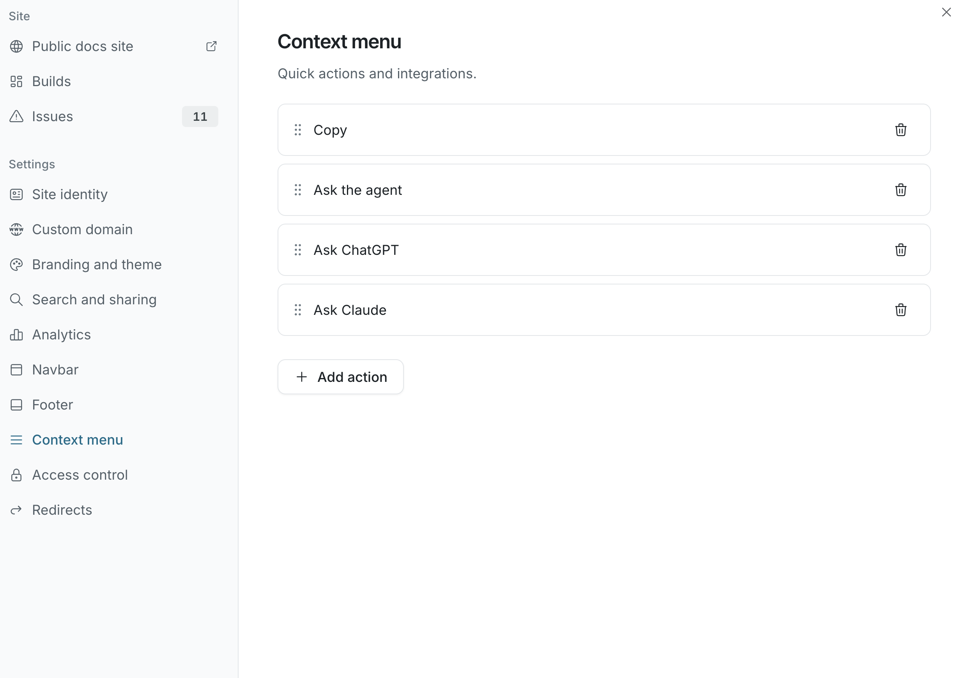Click the Custom domain www icon
Image resolution: width=959 pixels, height=678 pixels.
click(16, 230)
